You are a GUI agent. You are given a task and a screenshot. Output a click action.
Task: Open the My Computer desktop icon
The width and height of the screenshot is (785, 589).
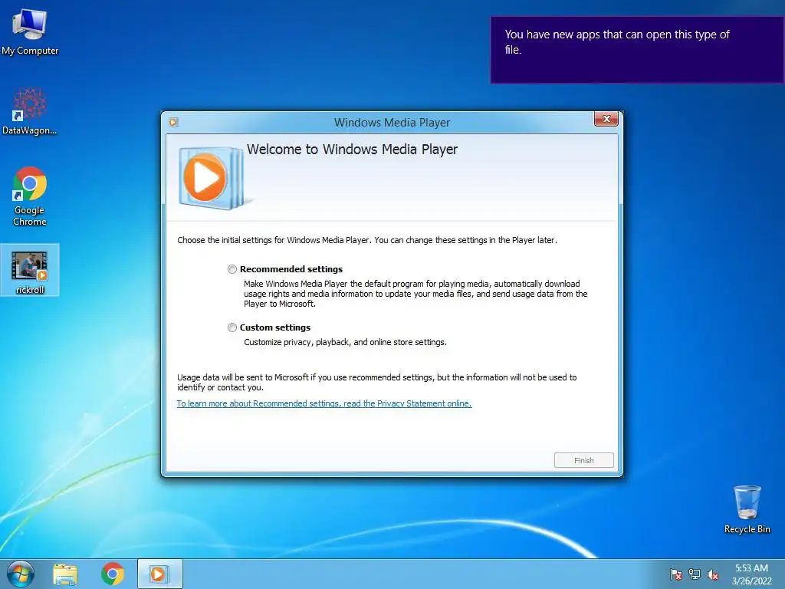[x=30, y=31]
